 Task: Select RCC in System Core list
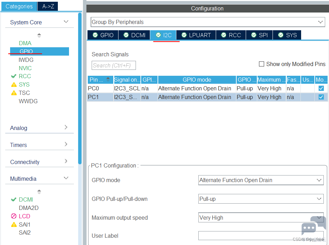coord(25,76)
